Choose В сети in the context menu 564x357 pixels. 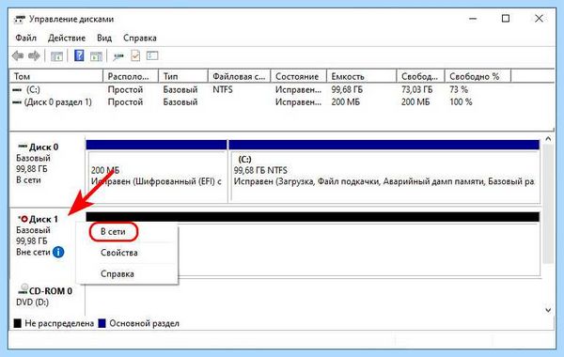pos(113,232)
